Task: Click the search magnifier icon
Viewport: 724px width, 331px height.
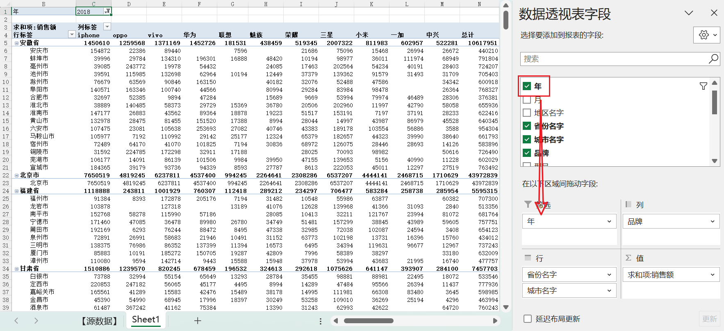Action: coord(713,59)
